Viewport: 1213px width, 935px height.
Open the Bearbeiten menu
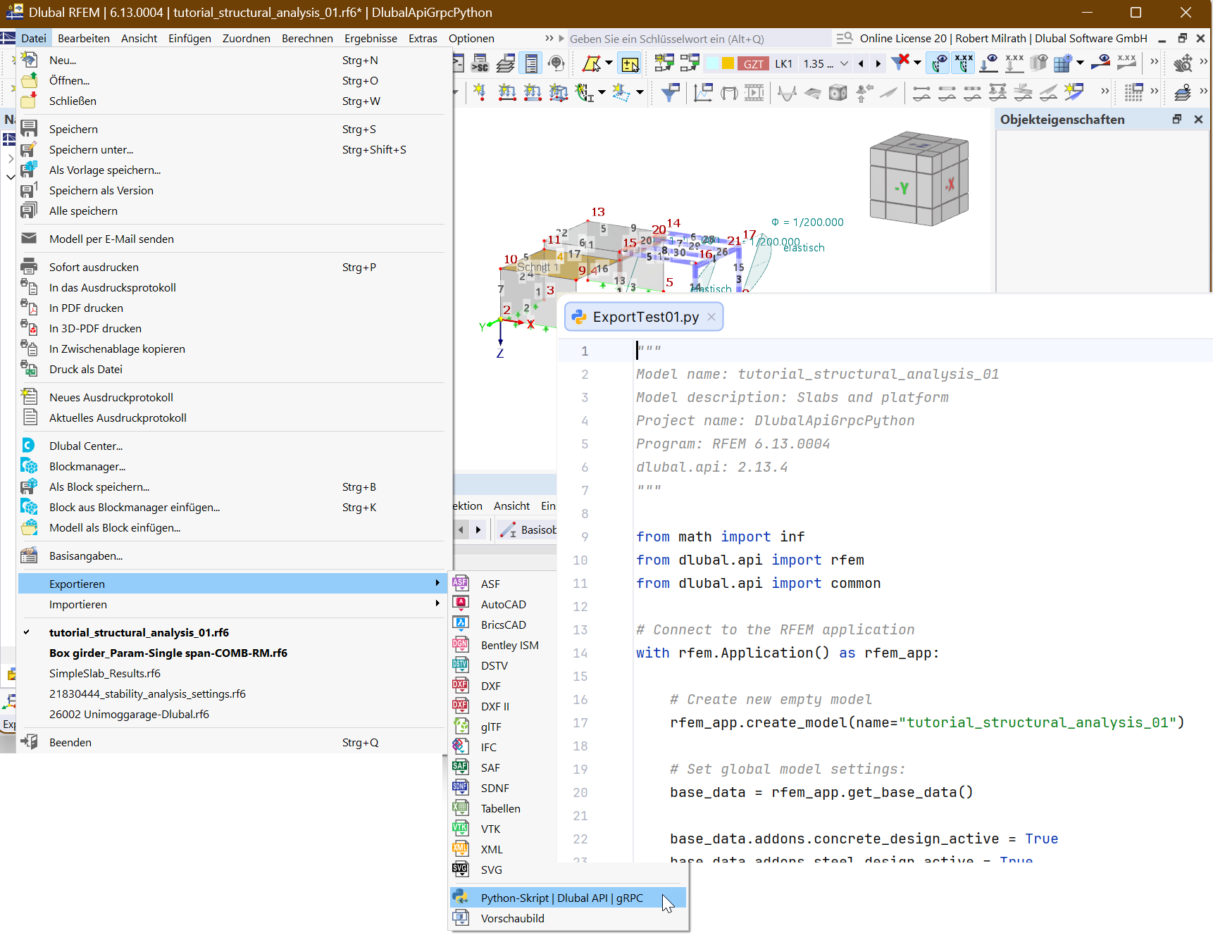click(83, 38)
